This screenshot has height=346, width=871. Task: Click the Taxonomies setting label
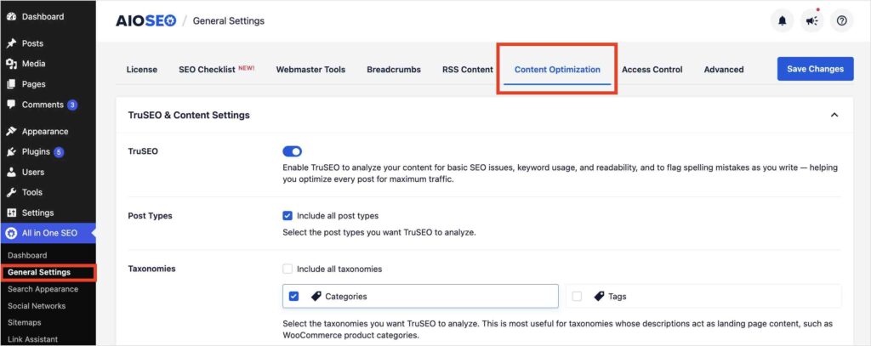tap(151, 269)
